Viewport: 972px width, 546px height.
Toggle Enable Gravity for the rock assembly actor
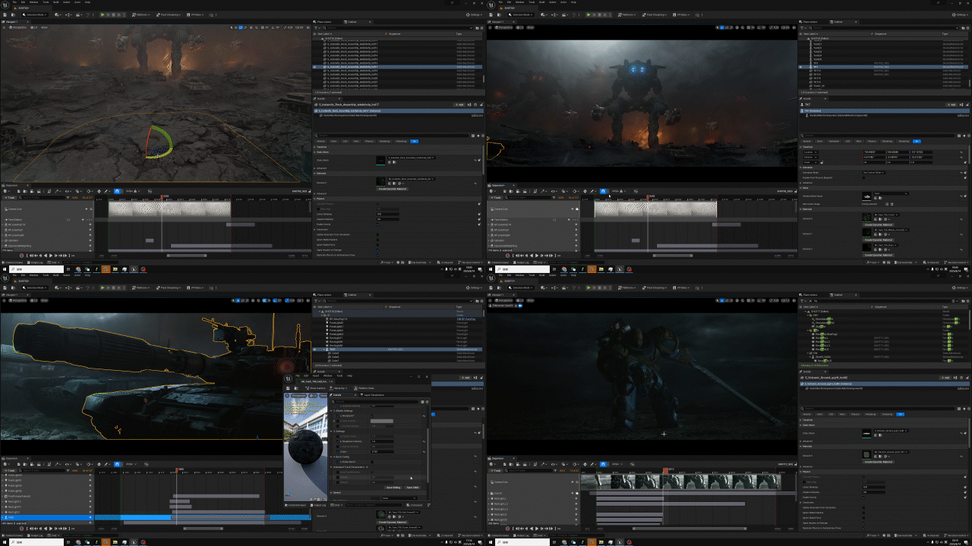click(x=378, y=224)
